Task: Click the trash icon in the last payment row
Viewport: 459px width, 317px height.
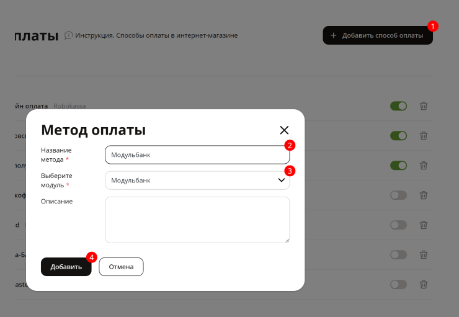Action: point(424,284)
